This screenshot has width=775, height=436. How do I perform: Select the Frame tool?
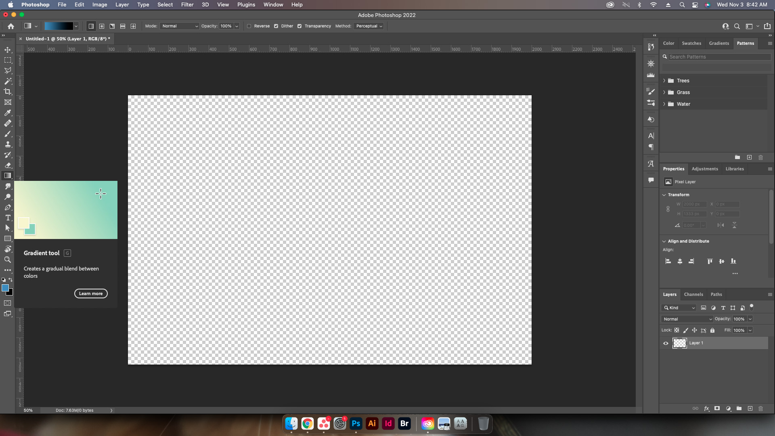pos(8,102)
